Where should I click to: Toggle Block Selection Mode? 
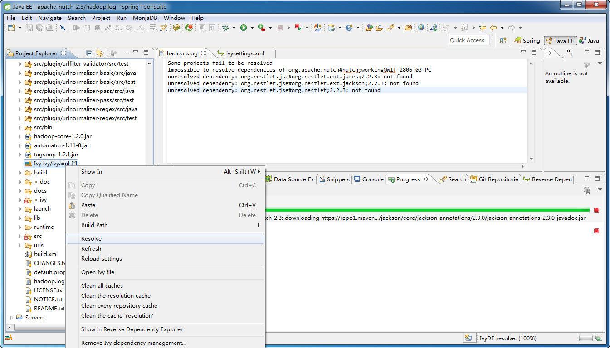pos(201,28)
